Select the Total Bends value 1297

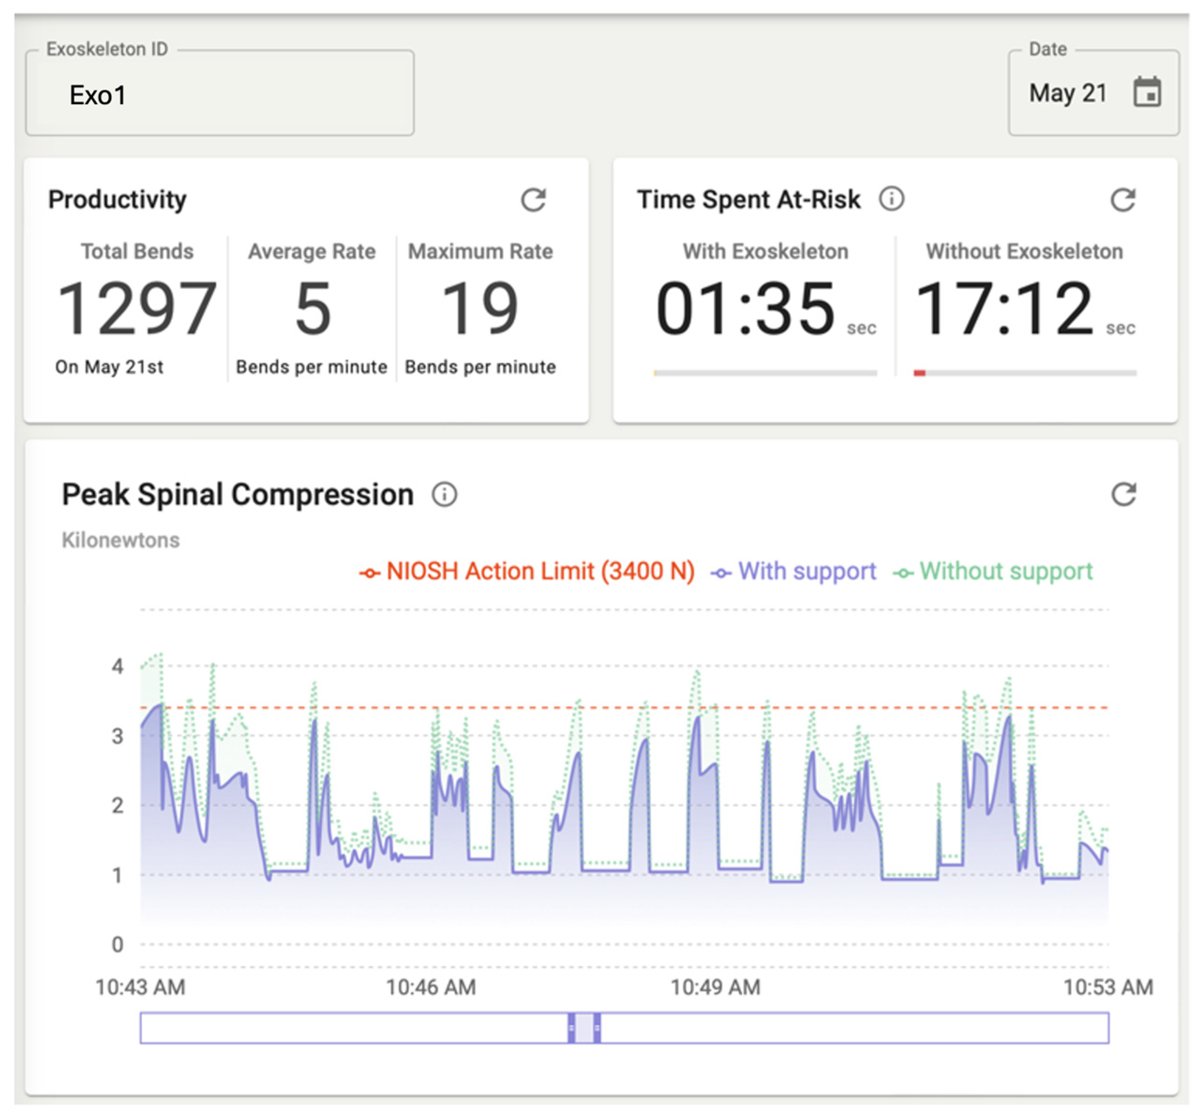pyautogui.click(x=137, y=308)
